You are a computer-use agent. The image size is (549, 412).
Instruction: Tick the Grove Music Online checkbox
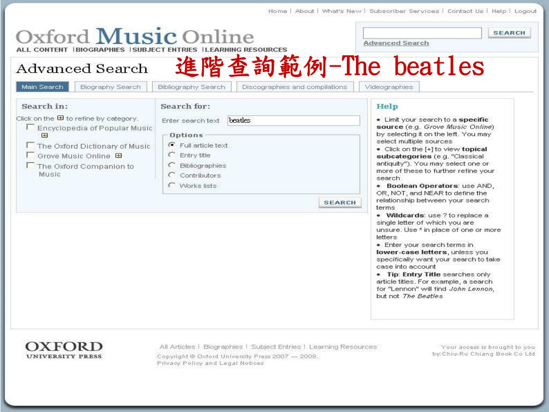click(x=31, y=155)
